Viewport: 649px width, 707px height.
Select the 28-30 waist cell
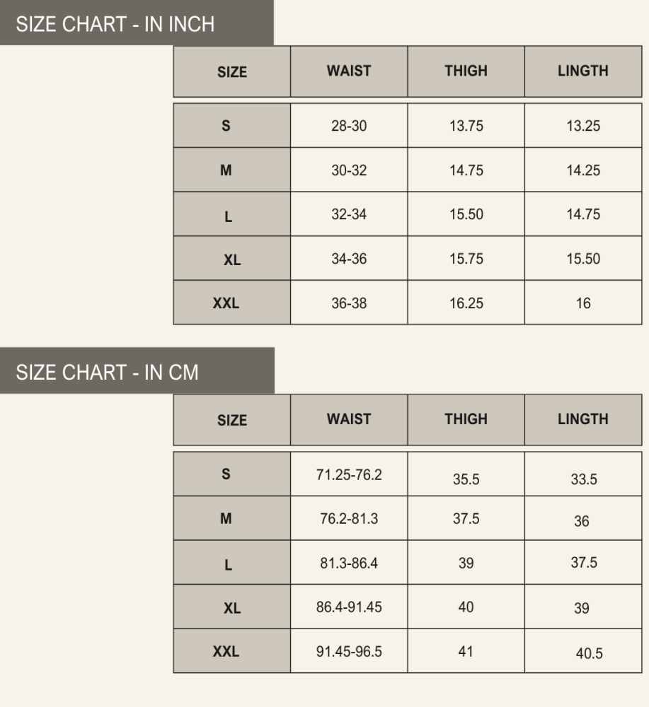(349, 126)
